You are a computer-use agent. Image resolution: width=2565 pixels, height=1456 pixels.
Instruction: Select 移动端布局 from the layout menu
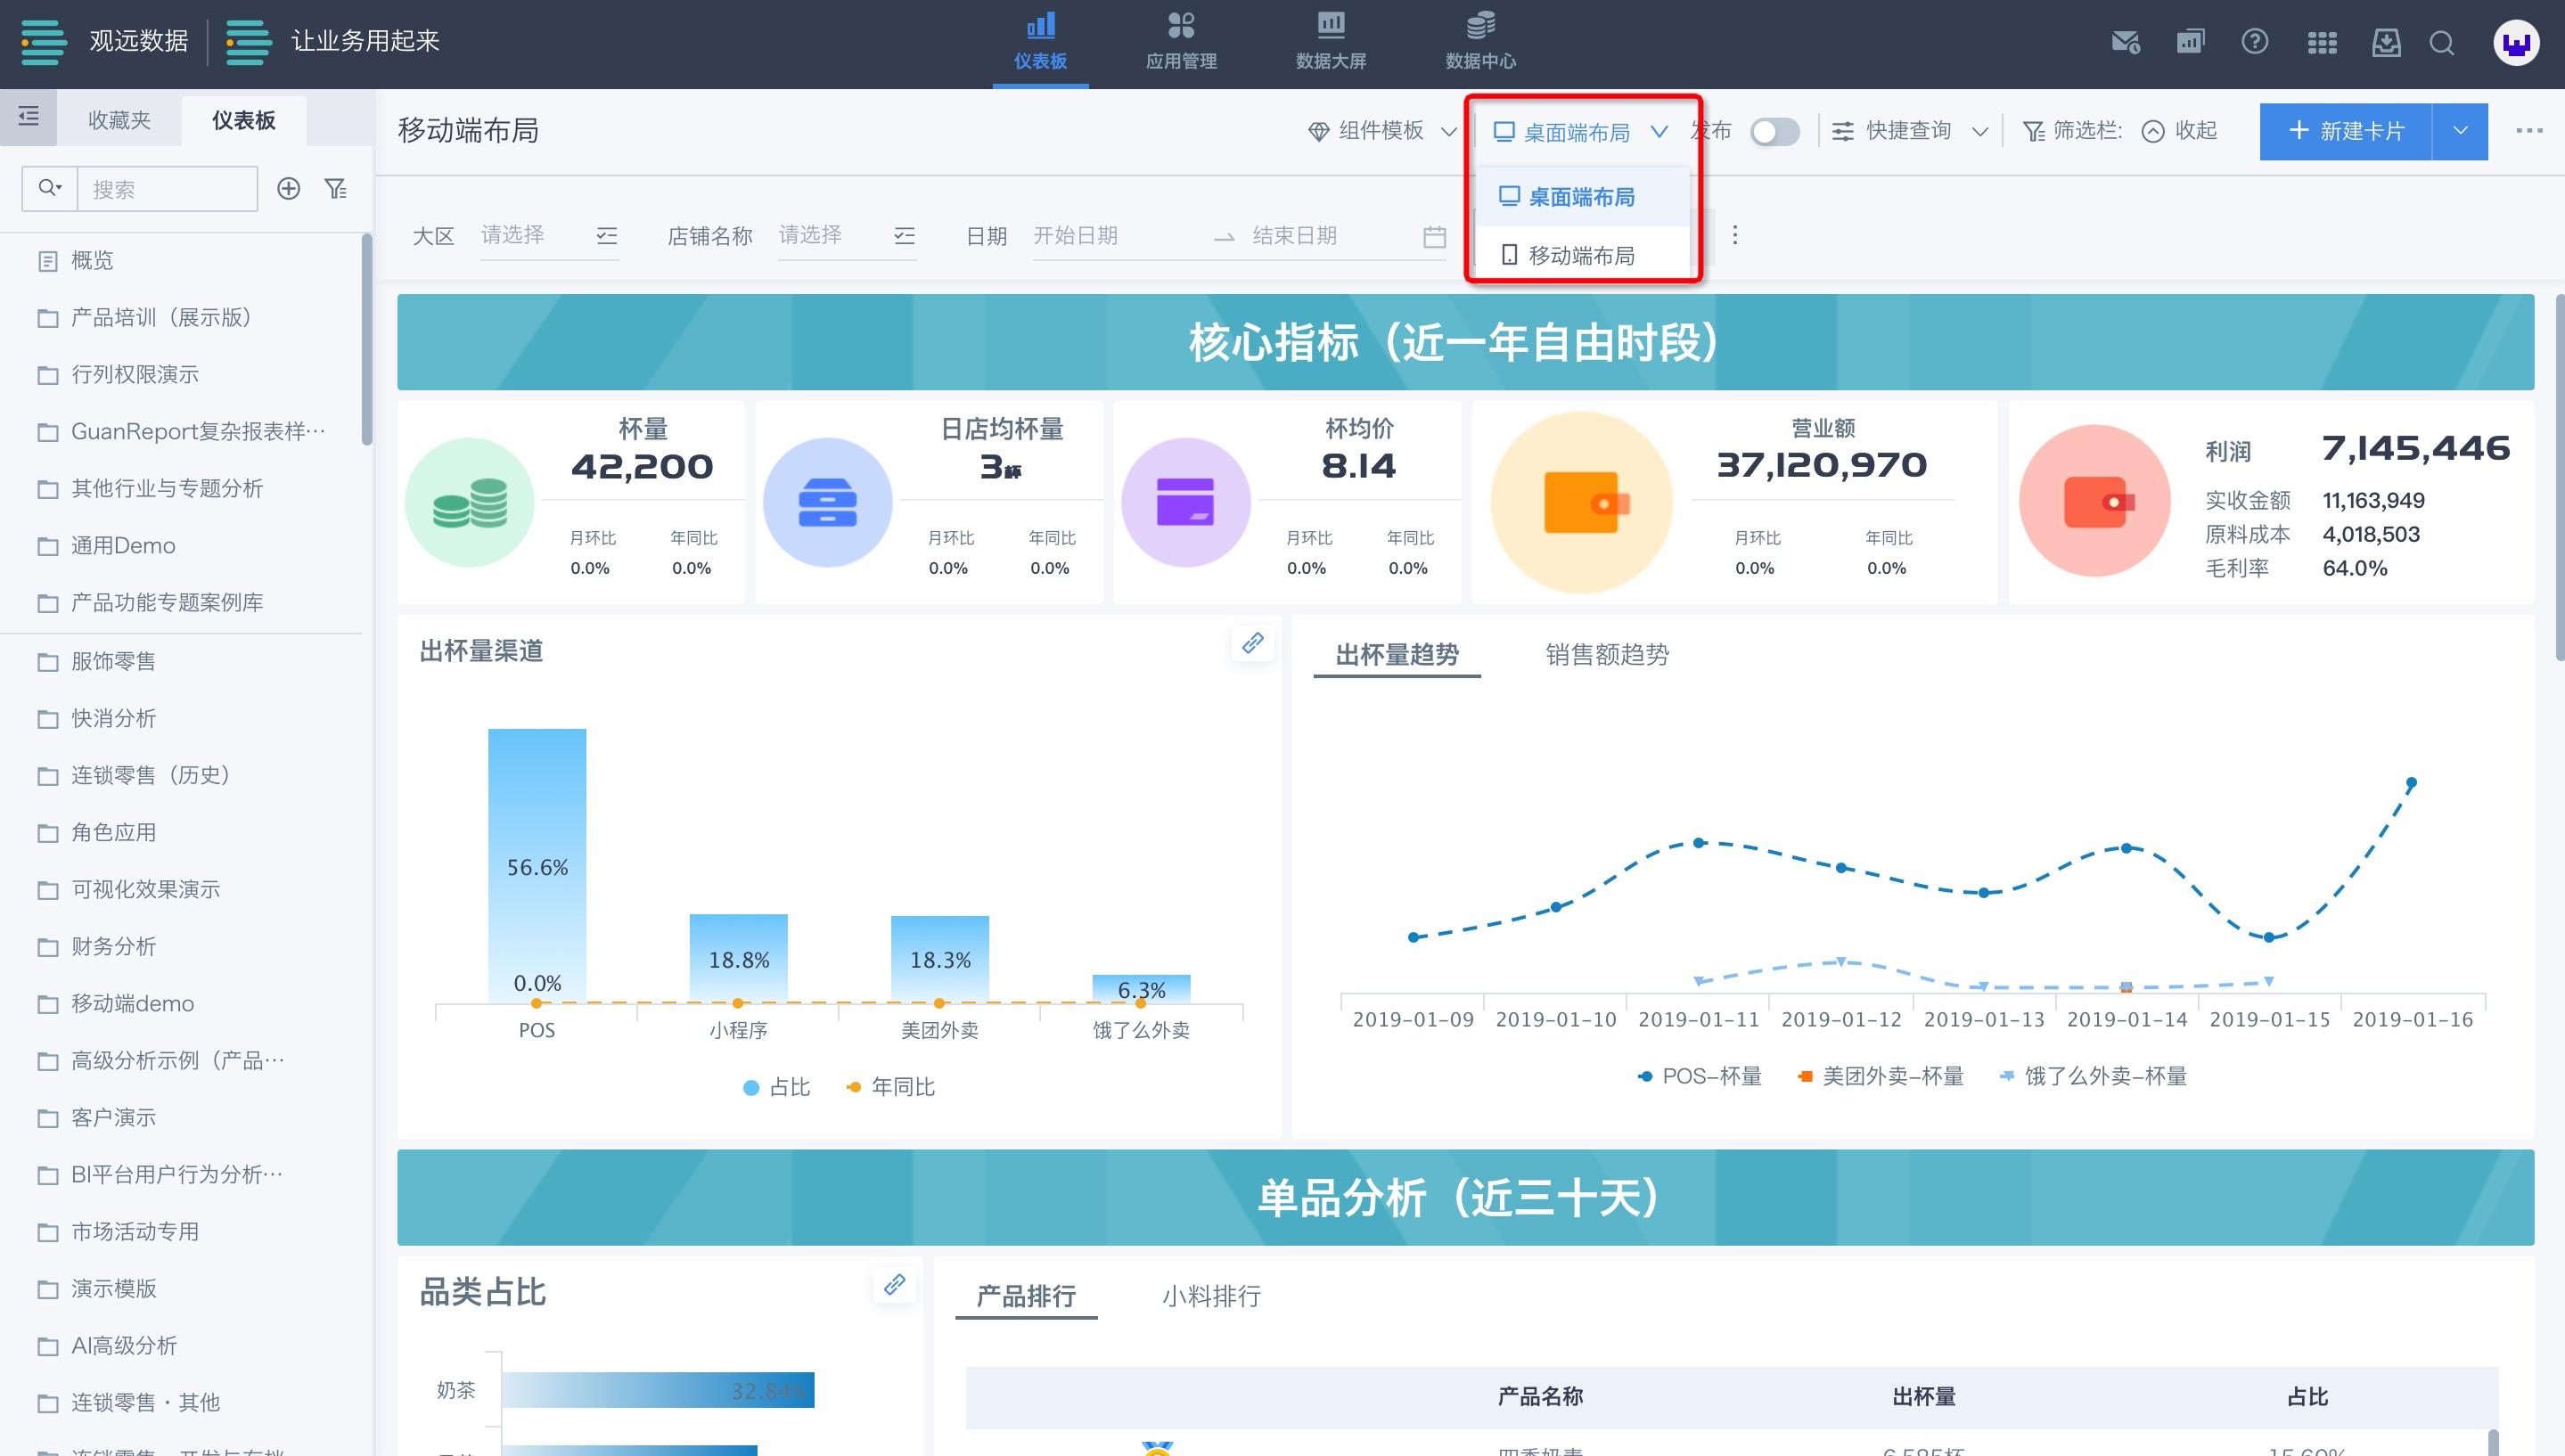pyautogui.click(x=1582, y=255)
